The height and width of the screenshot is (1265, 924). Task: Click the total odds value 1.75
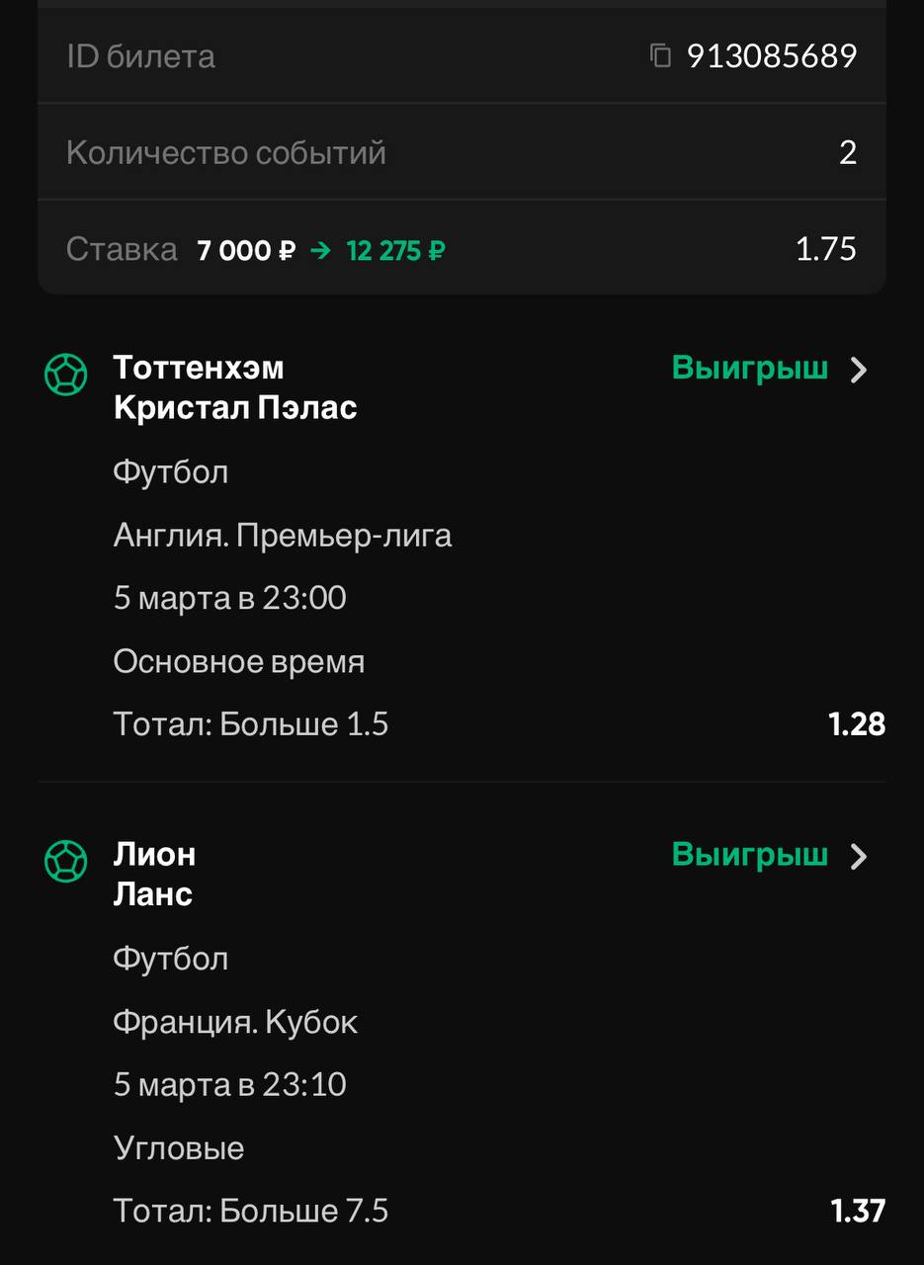pos(826,249)
